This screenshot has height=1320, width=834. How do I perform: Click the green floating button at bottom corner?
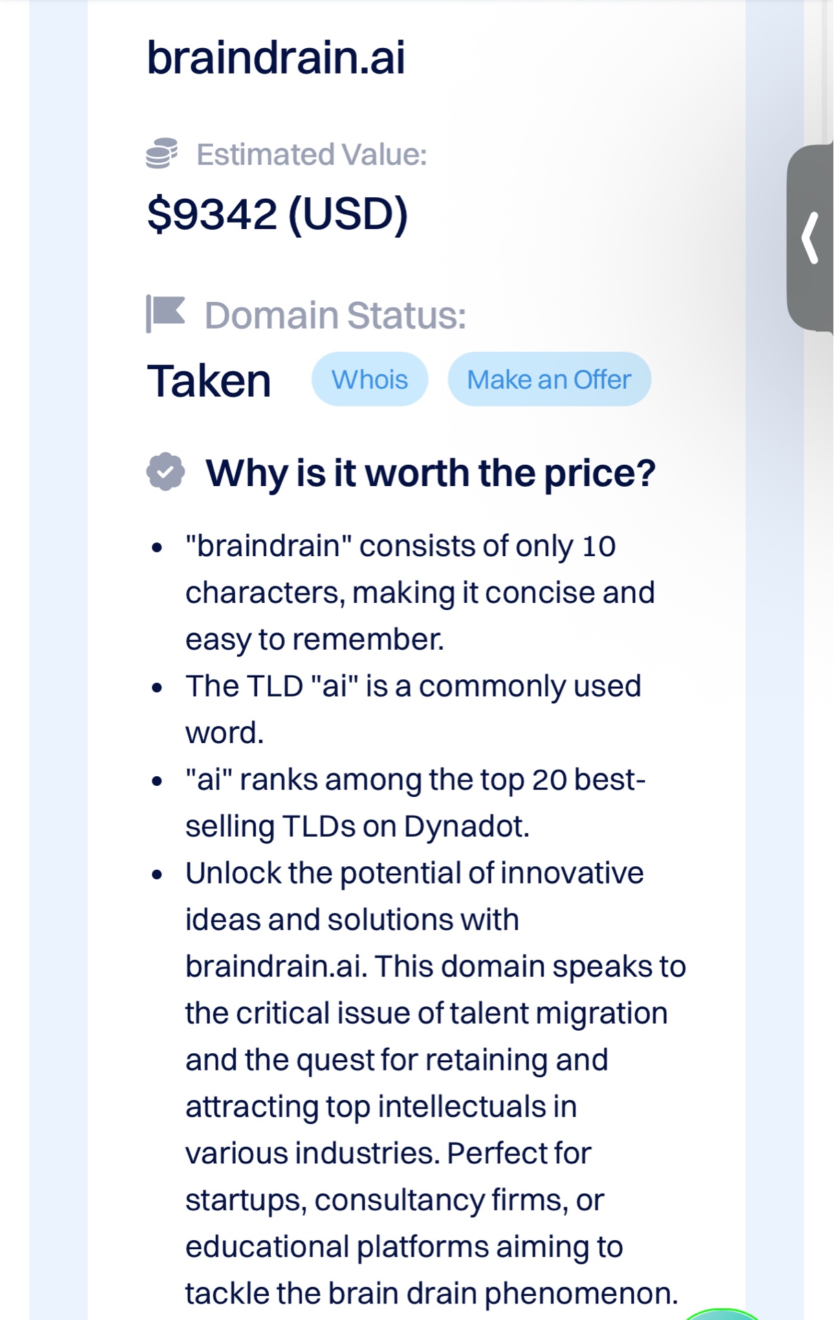click(x=721, y=1314)
